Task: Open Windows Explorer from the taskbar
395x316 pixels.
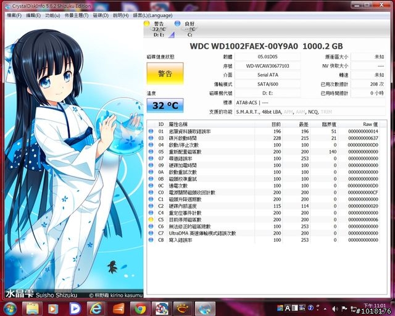Action: [33, 309]
